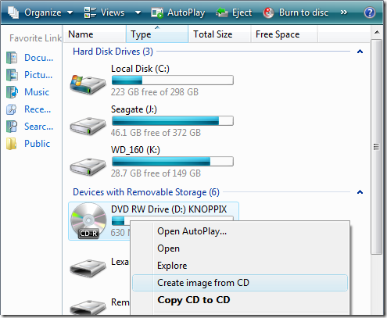Screen dimensions: 387x318
Task: Click the vertical scrollbar thumb
Action: point(377,147)
